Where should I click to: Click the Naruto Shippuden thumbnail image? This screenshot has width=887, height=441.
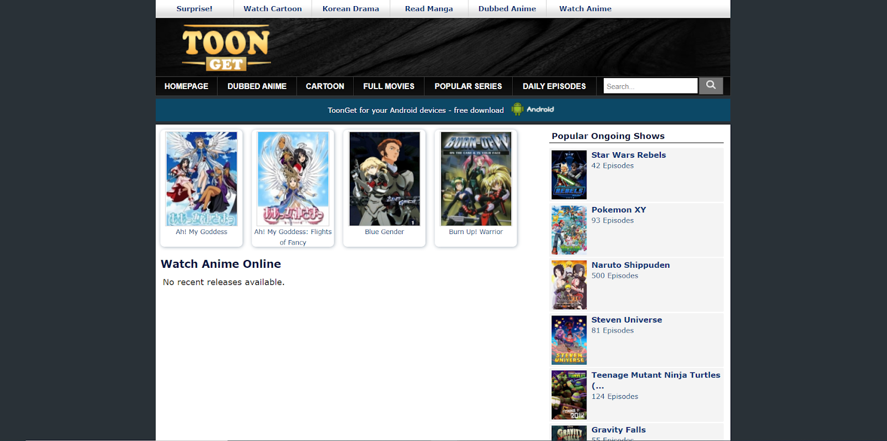click(x=569, y=285)
